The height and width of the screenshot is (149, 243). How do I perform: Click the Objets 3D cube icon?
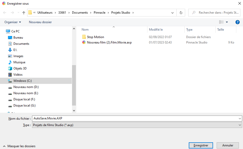click(x=10, y=68)
